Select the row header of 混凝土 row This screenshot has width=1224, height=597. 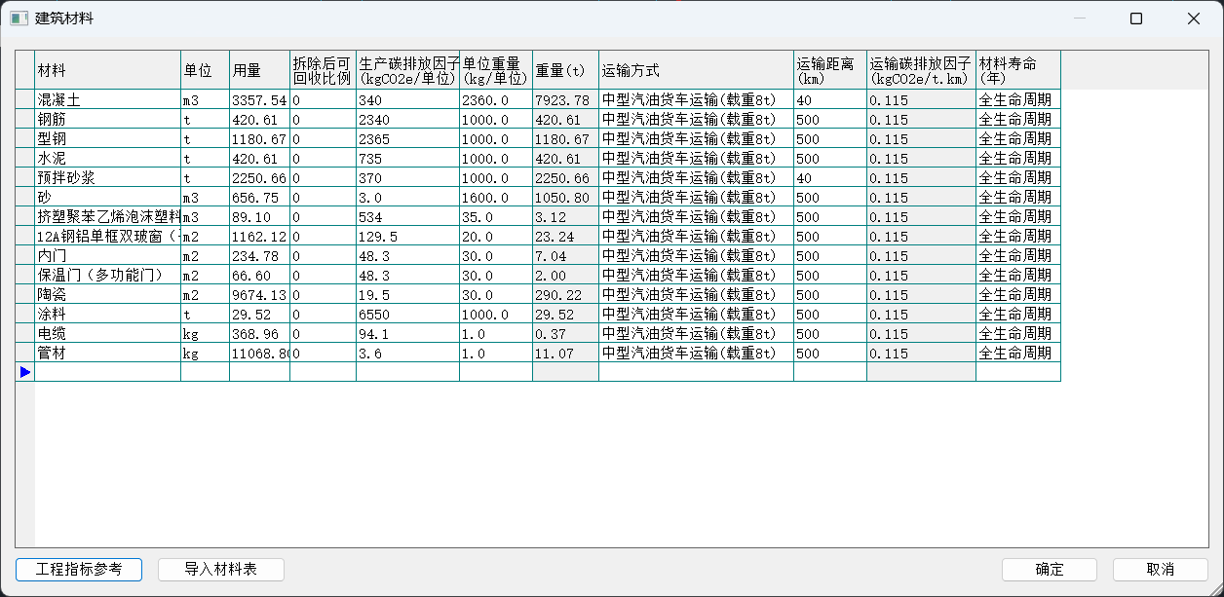pos(25,100)
